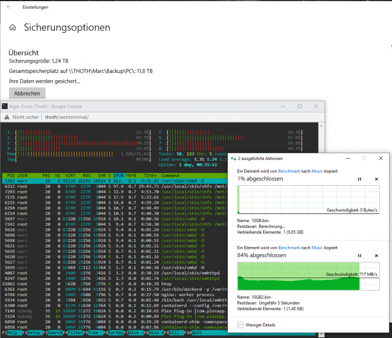Cancel the 10GB2.bin copy with X

376,256
